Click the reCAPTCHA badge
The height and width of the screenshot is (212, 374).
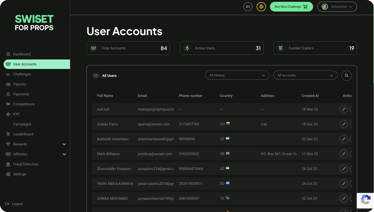pyautogui.click(x=366, y=200)
